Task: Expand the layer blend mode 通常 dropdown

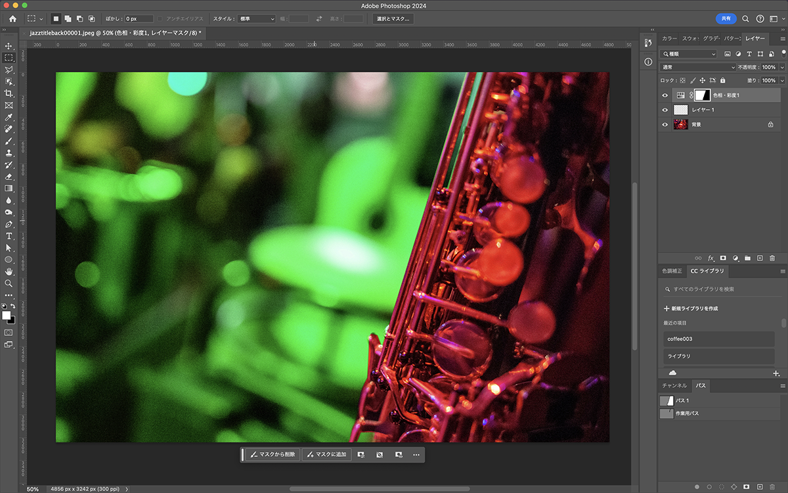Action: pyautogui.click(x=698, y=67)
